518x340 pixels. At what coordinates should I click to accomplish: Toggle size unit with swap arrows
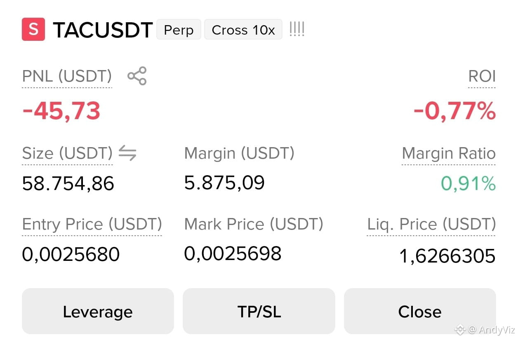coord(127,153)
